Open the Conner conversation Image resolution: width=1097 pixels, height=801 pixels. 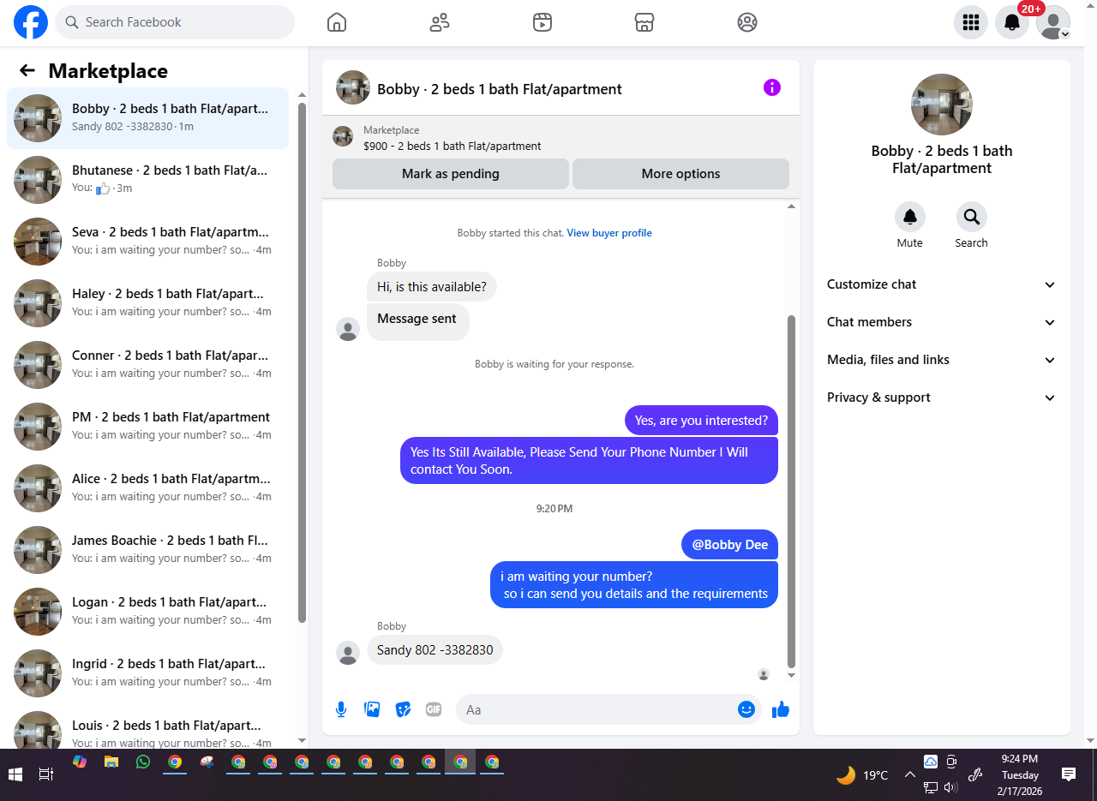pos(147,365)
